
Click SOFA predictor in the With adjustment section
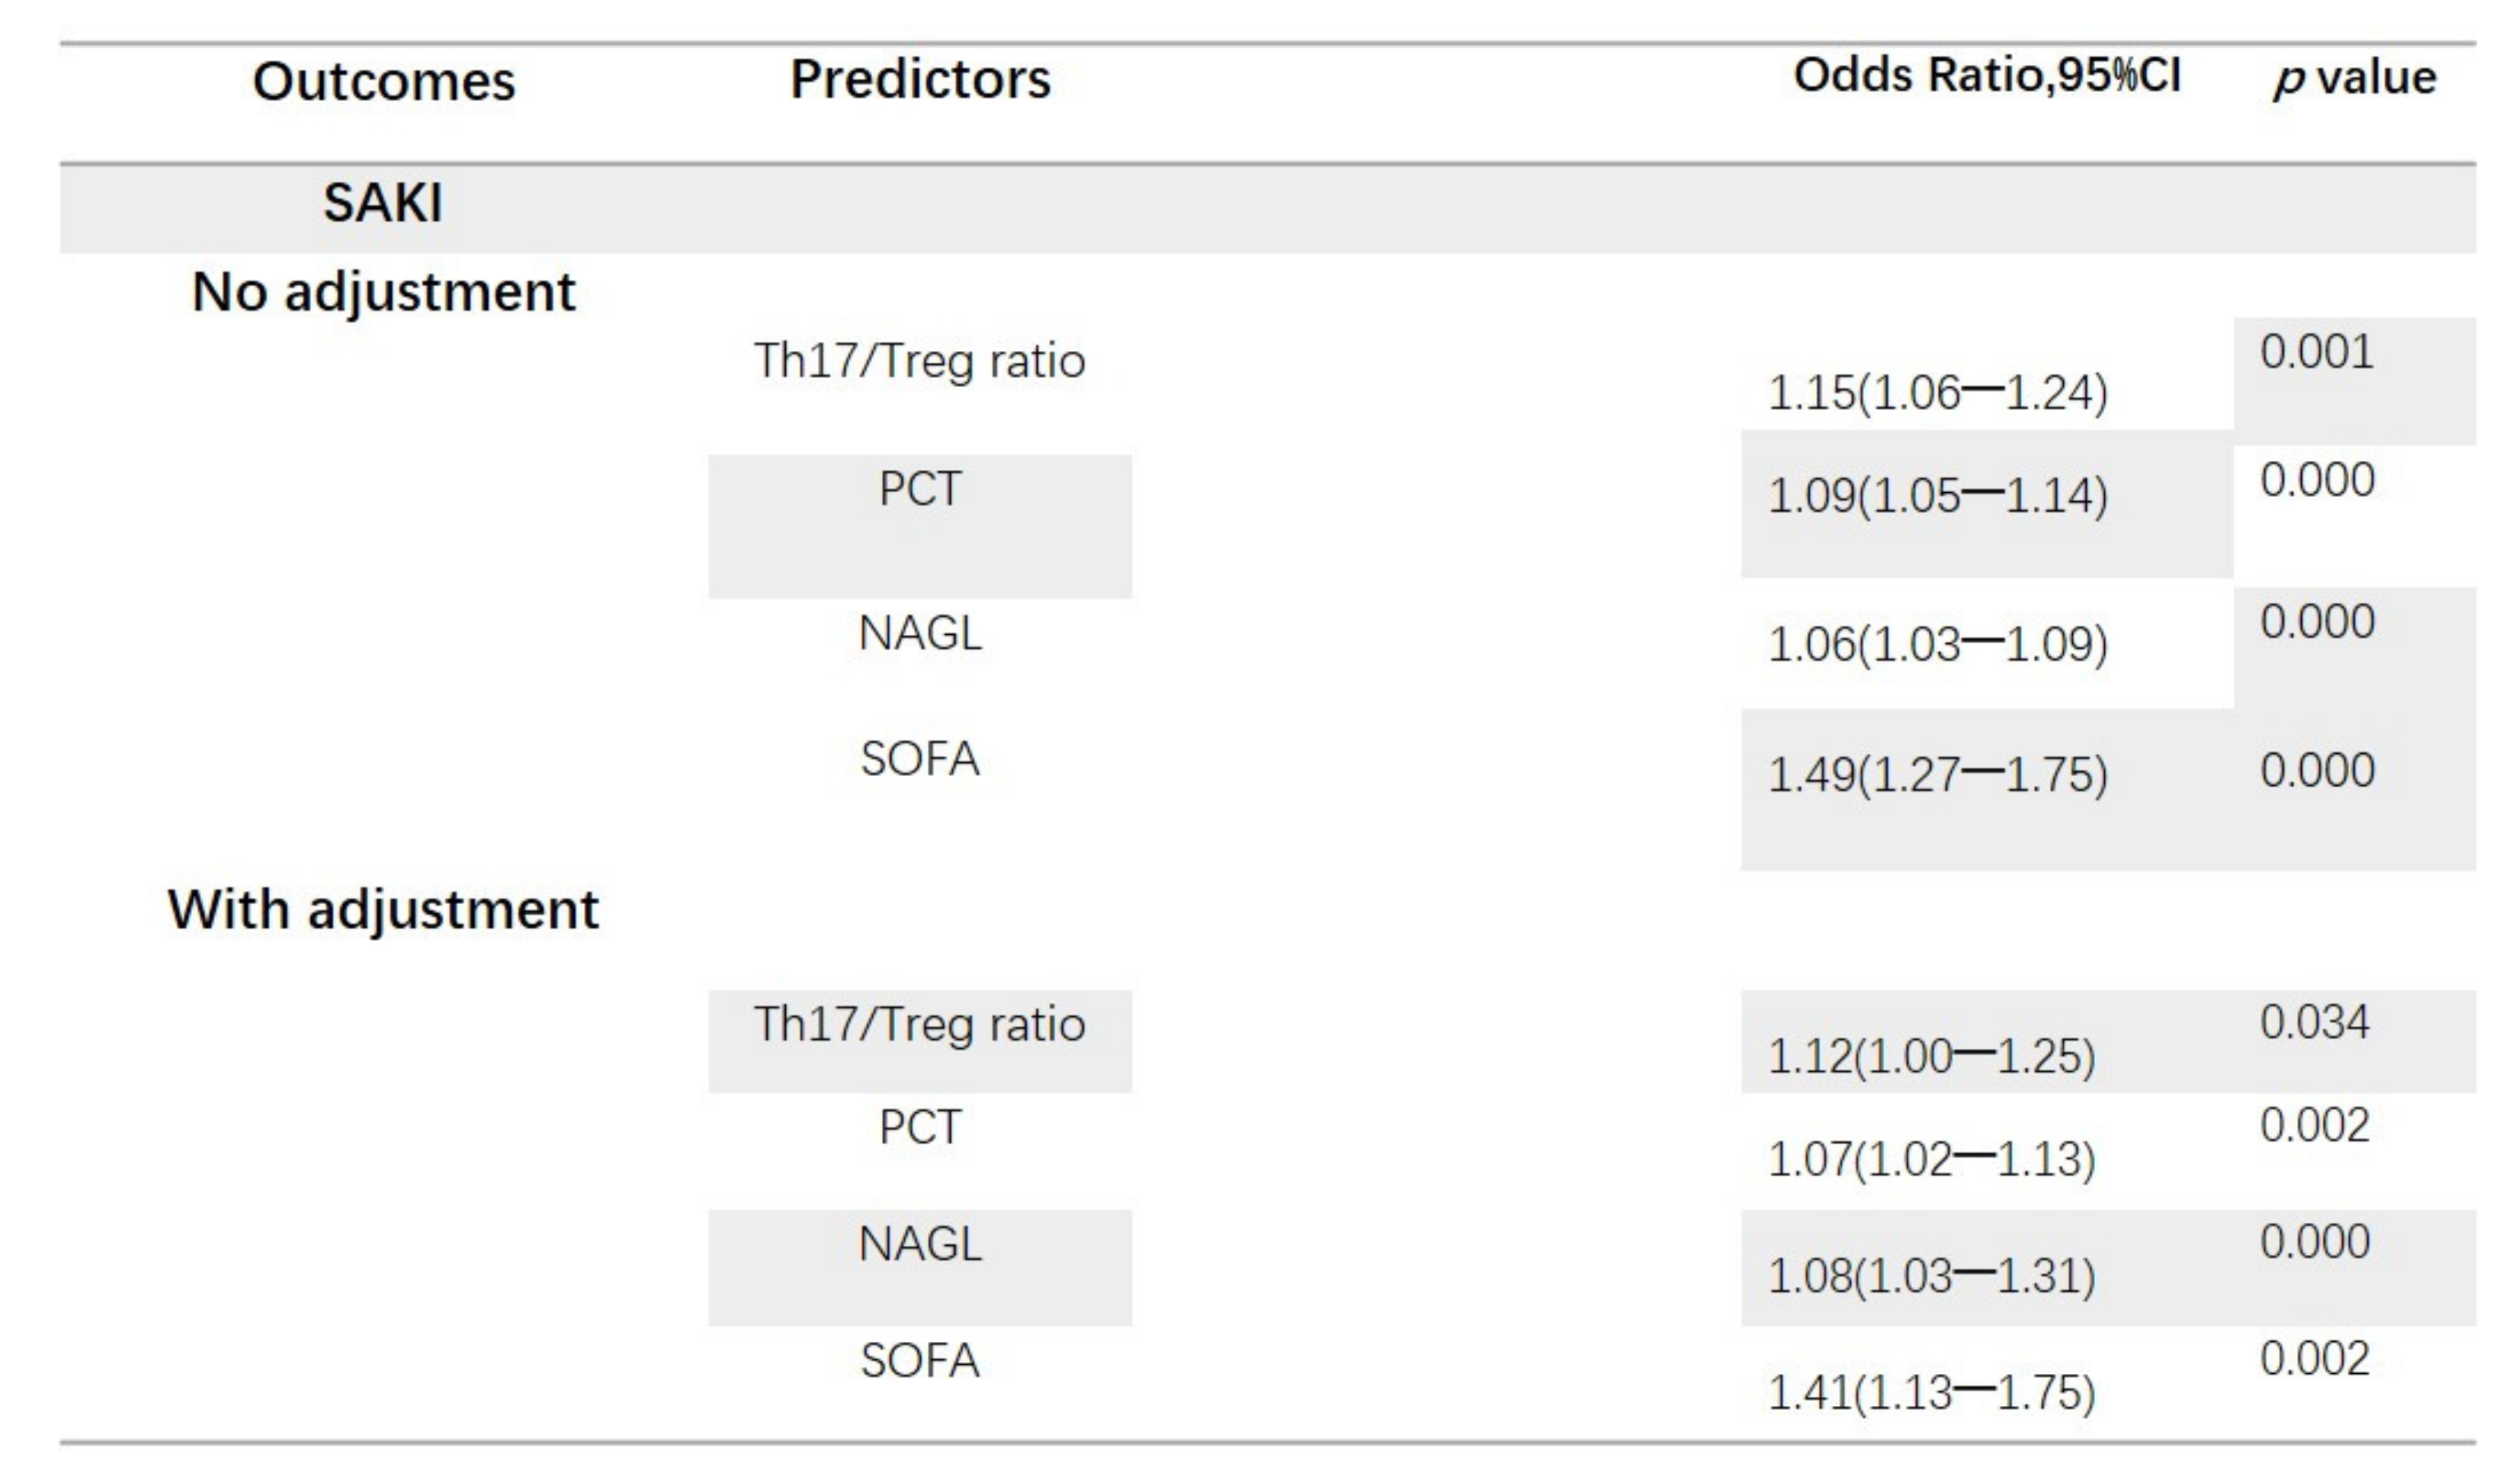(920, 1361)
